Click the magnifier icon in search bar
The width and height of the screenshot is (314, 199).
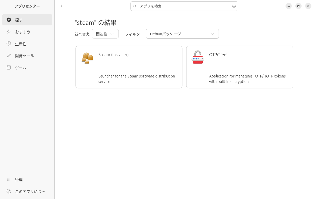tap(135, 6)
